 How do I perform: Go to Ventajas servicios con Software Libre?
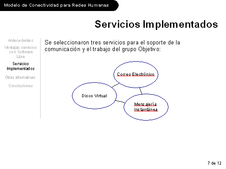(x=21, y=52)
